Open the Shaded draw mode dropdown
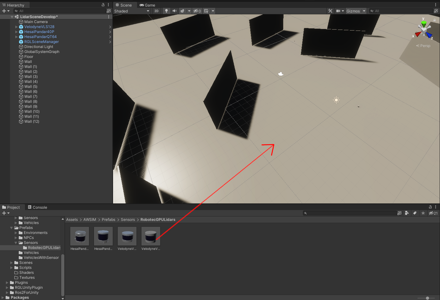The width and height of the screenshot is (440, 300). (x=132, y=11)
